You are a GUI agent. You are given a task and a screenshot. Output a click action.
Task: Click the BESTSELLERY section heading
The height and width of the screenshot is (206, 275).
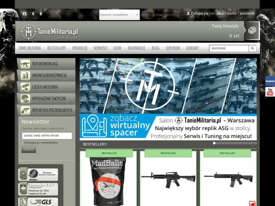click(x=95, y=144)
